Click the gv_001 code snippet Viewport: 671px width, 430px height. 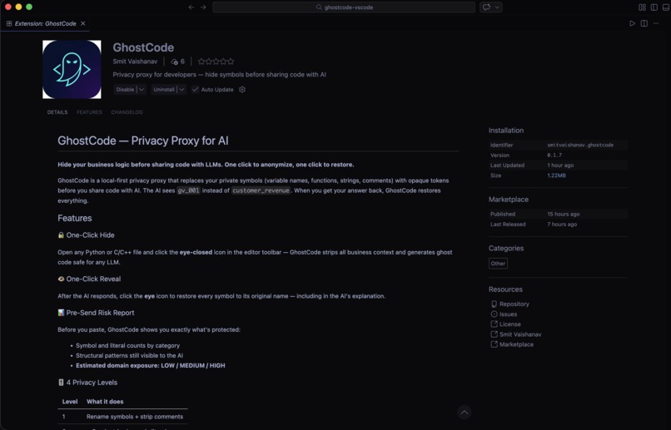188,190
